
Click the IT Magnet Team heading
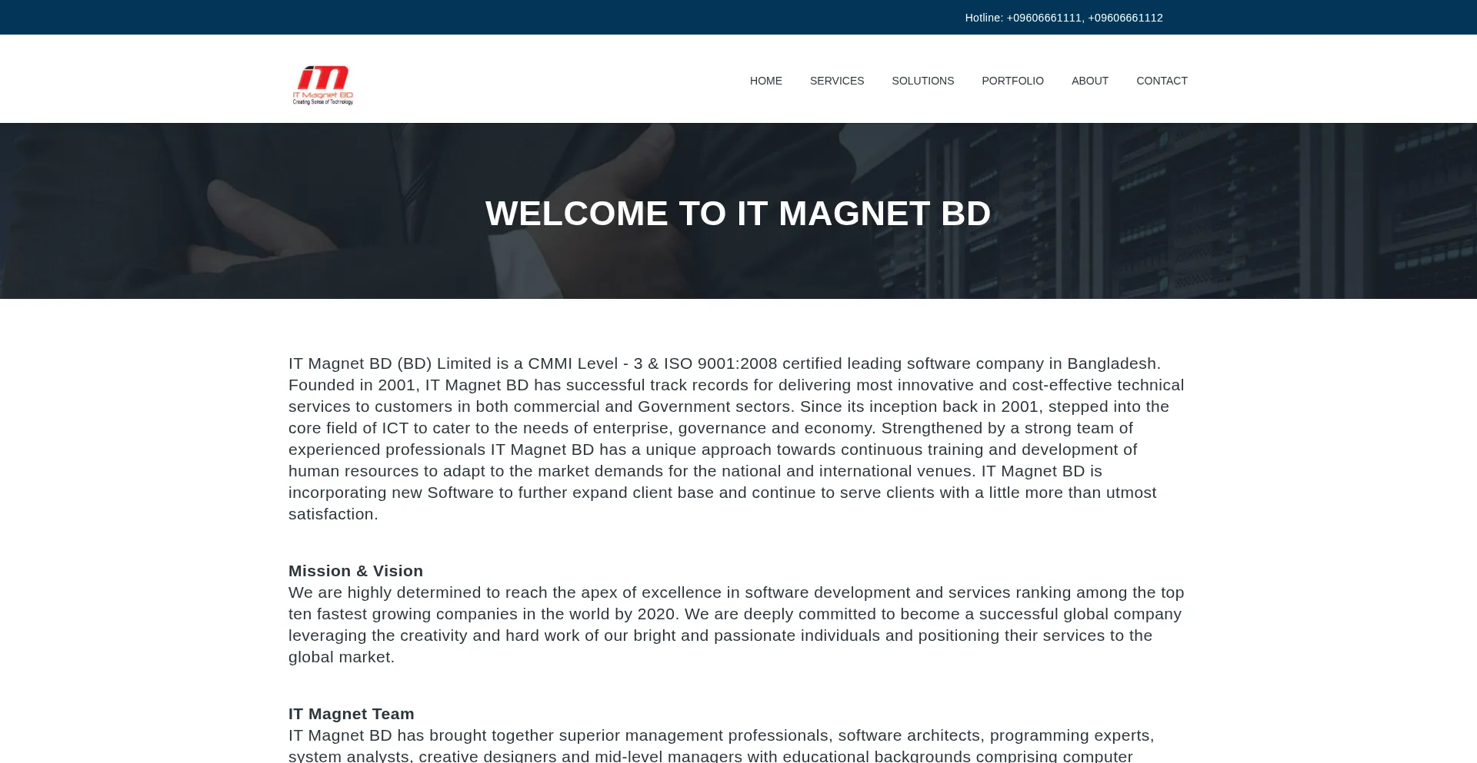[x=352, y=714]
